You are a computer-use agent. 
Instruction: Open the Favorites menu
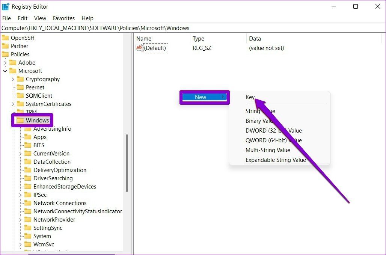(x=64, y=18)
